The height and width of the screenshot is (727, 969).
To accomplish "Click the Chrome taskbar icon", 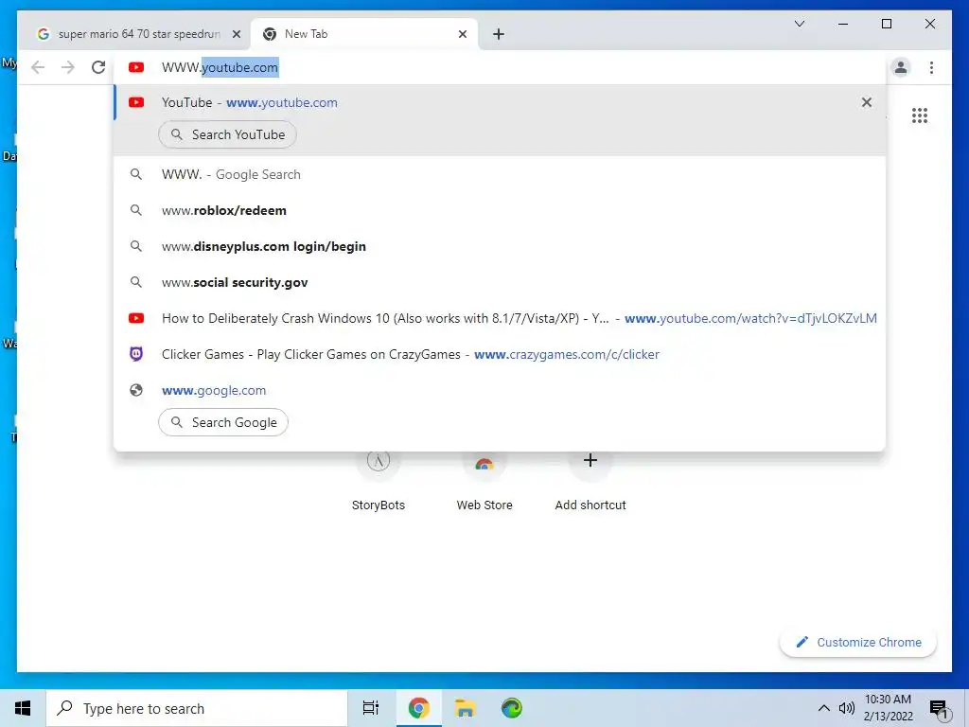I will click(418, 708).
